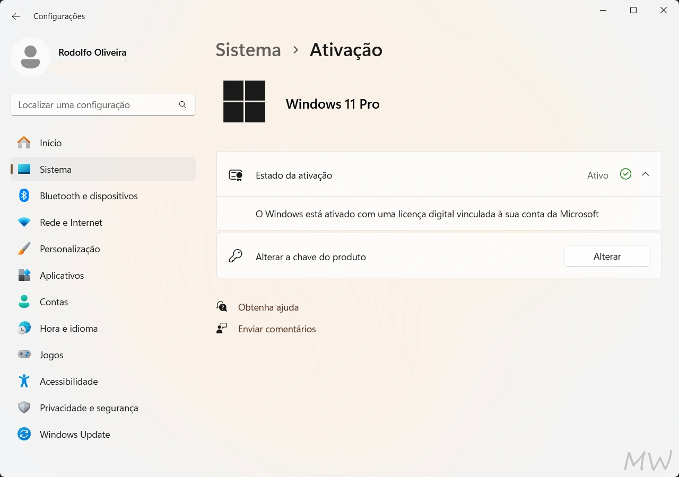
Task: Click the Windows Update refresh icon
Action: click(x=24, y=434)
